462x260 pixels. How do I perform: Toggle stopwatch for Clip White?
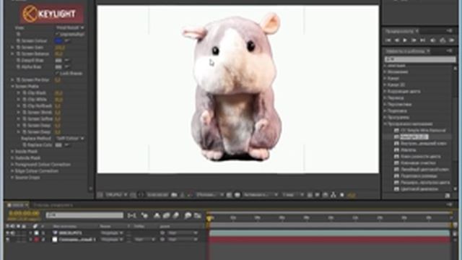pos(25,100)
